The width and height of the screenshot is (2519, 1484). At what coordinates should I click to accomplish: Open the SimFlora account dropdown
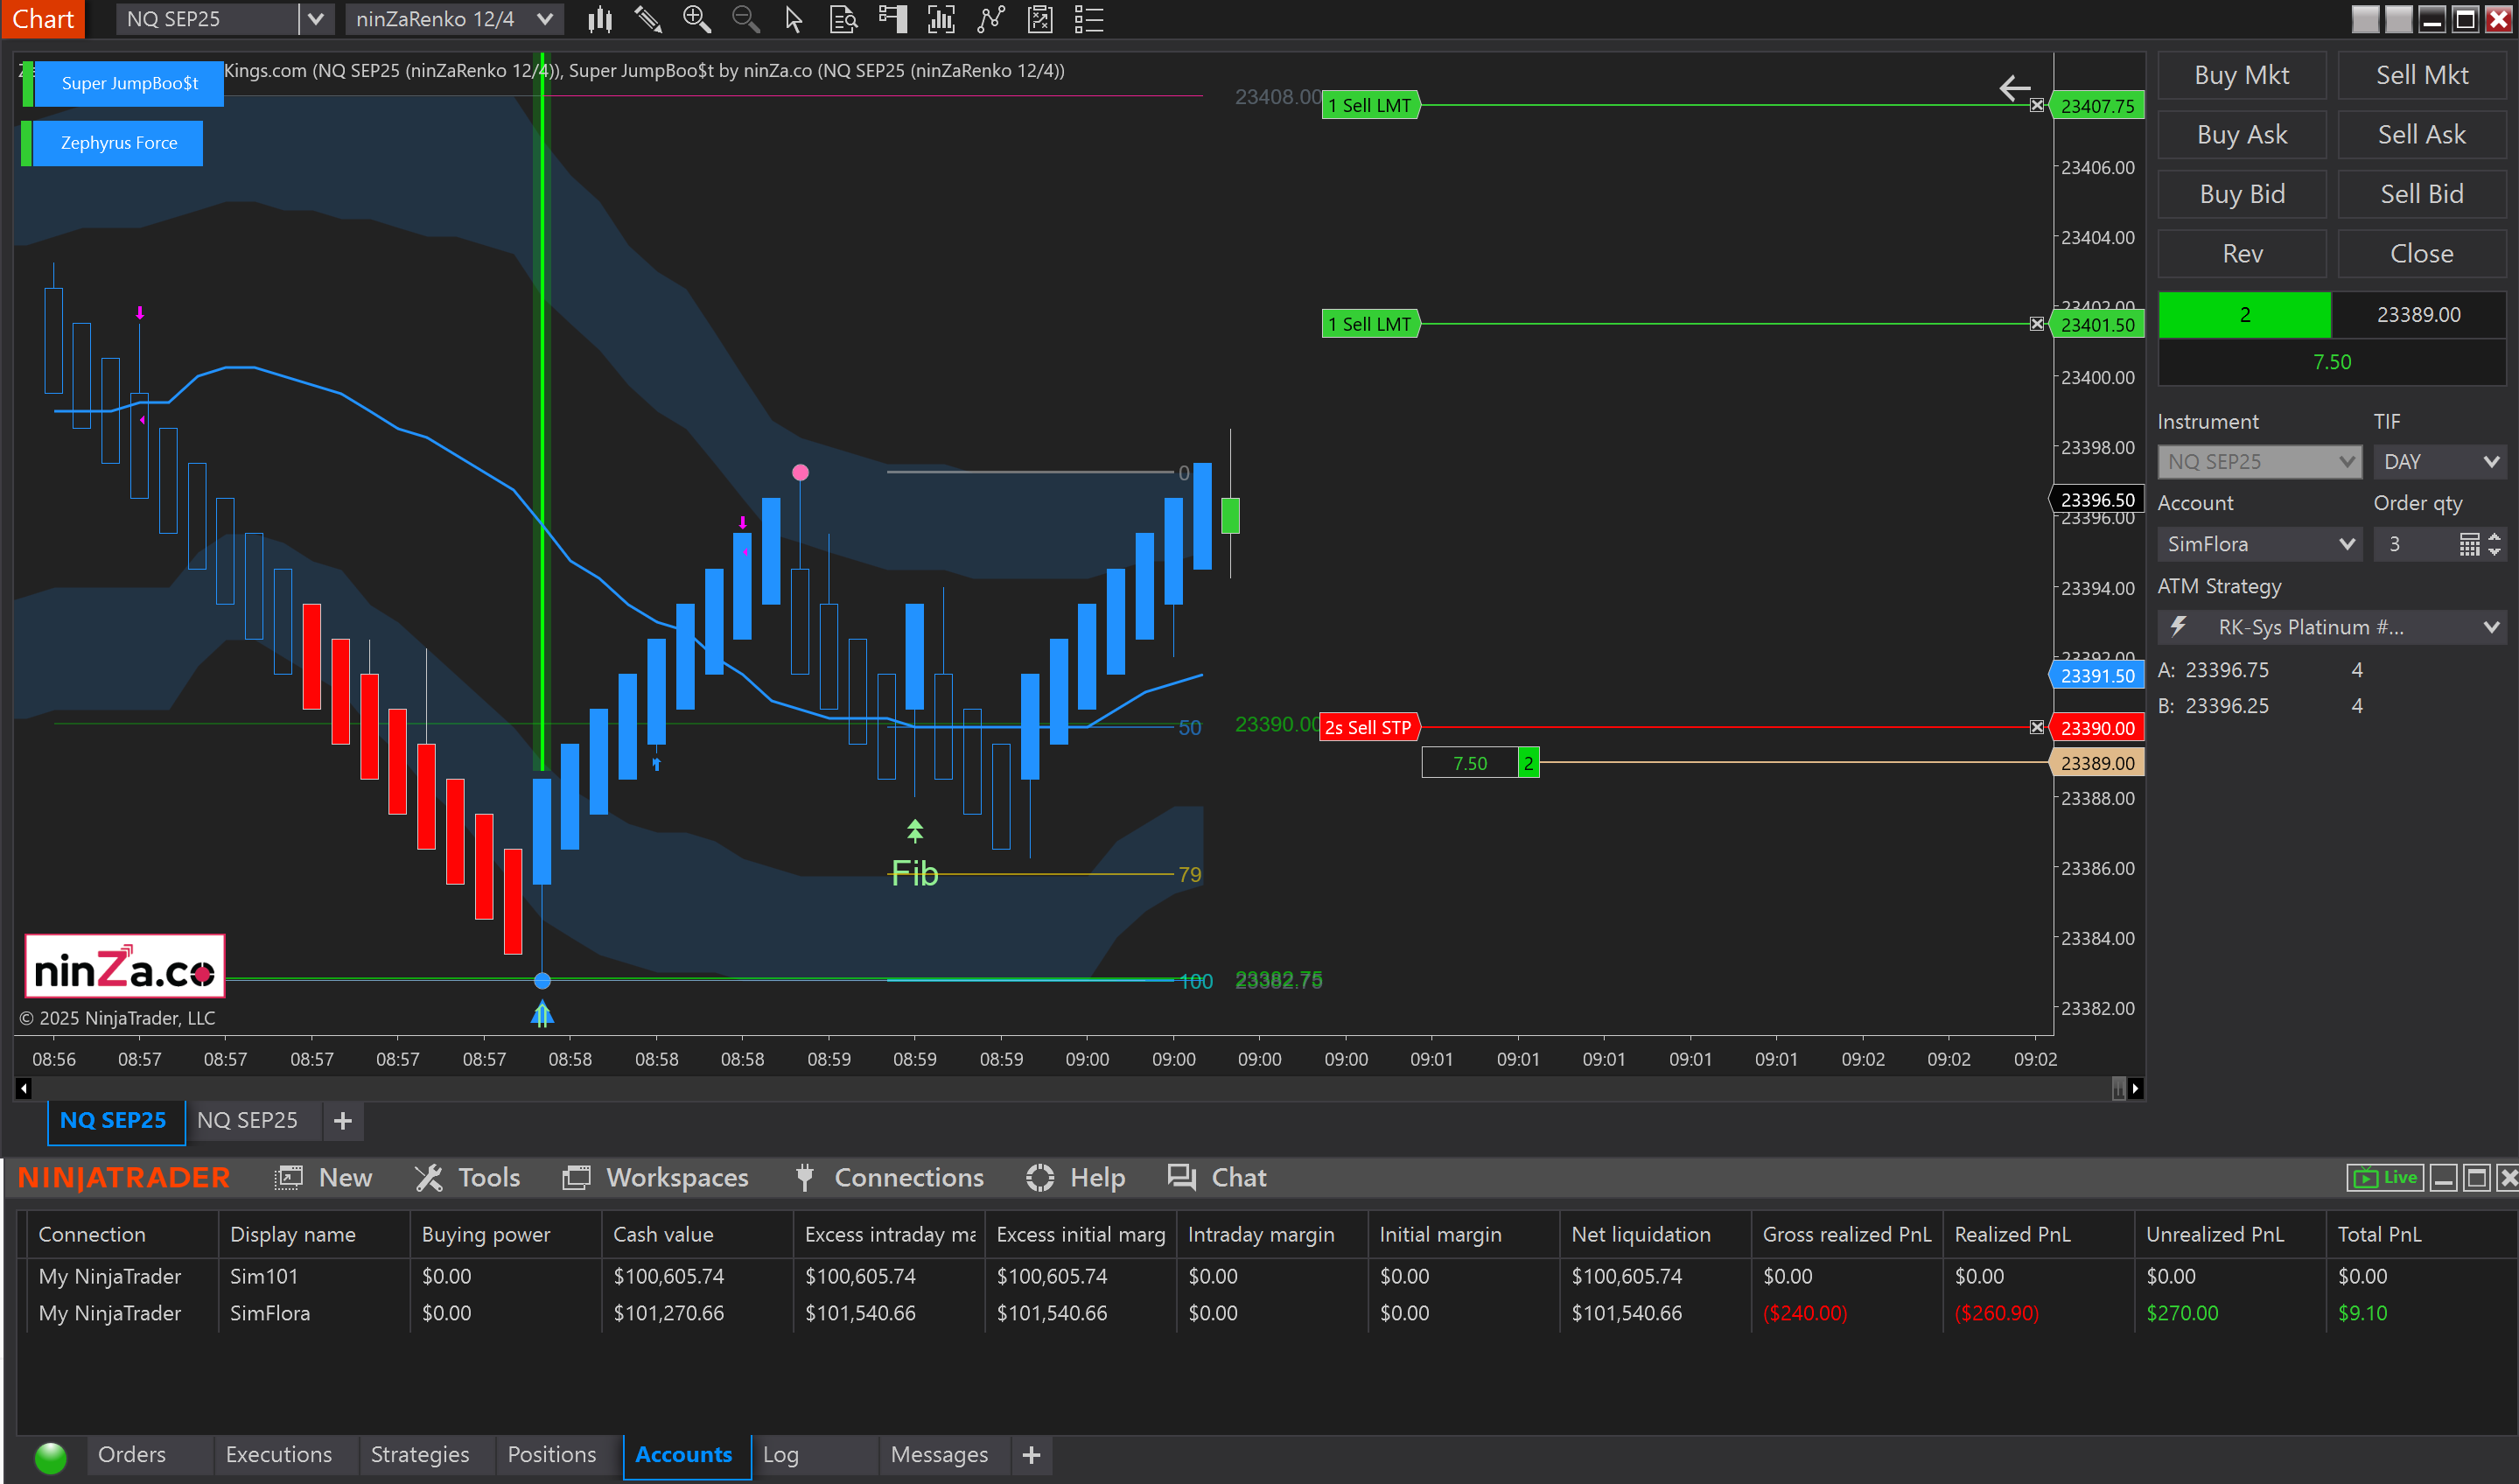tap(2258, 544)
